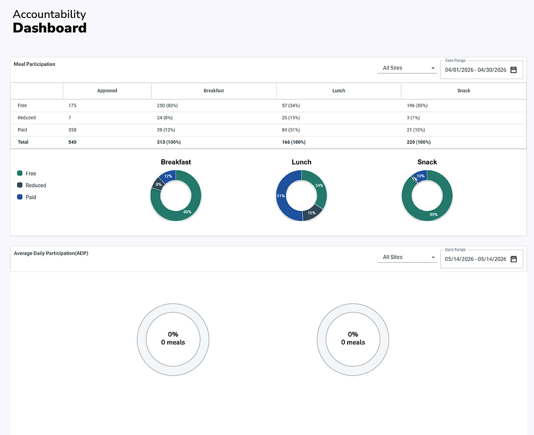Expand the Meal Participation All Sites dropdown
This screenshot has height=435, width=534.
coord(407,68)
